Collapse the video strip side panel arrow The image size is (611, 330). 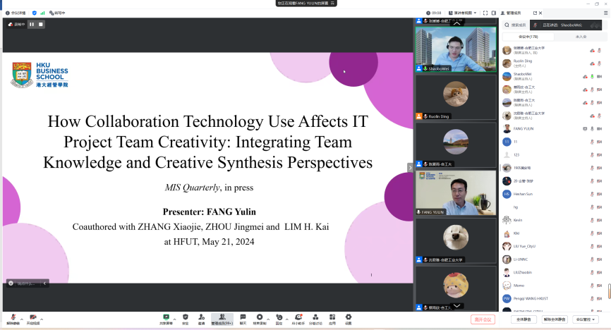coord(410,167)
